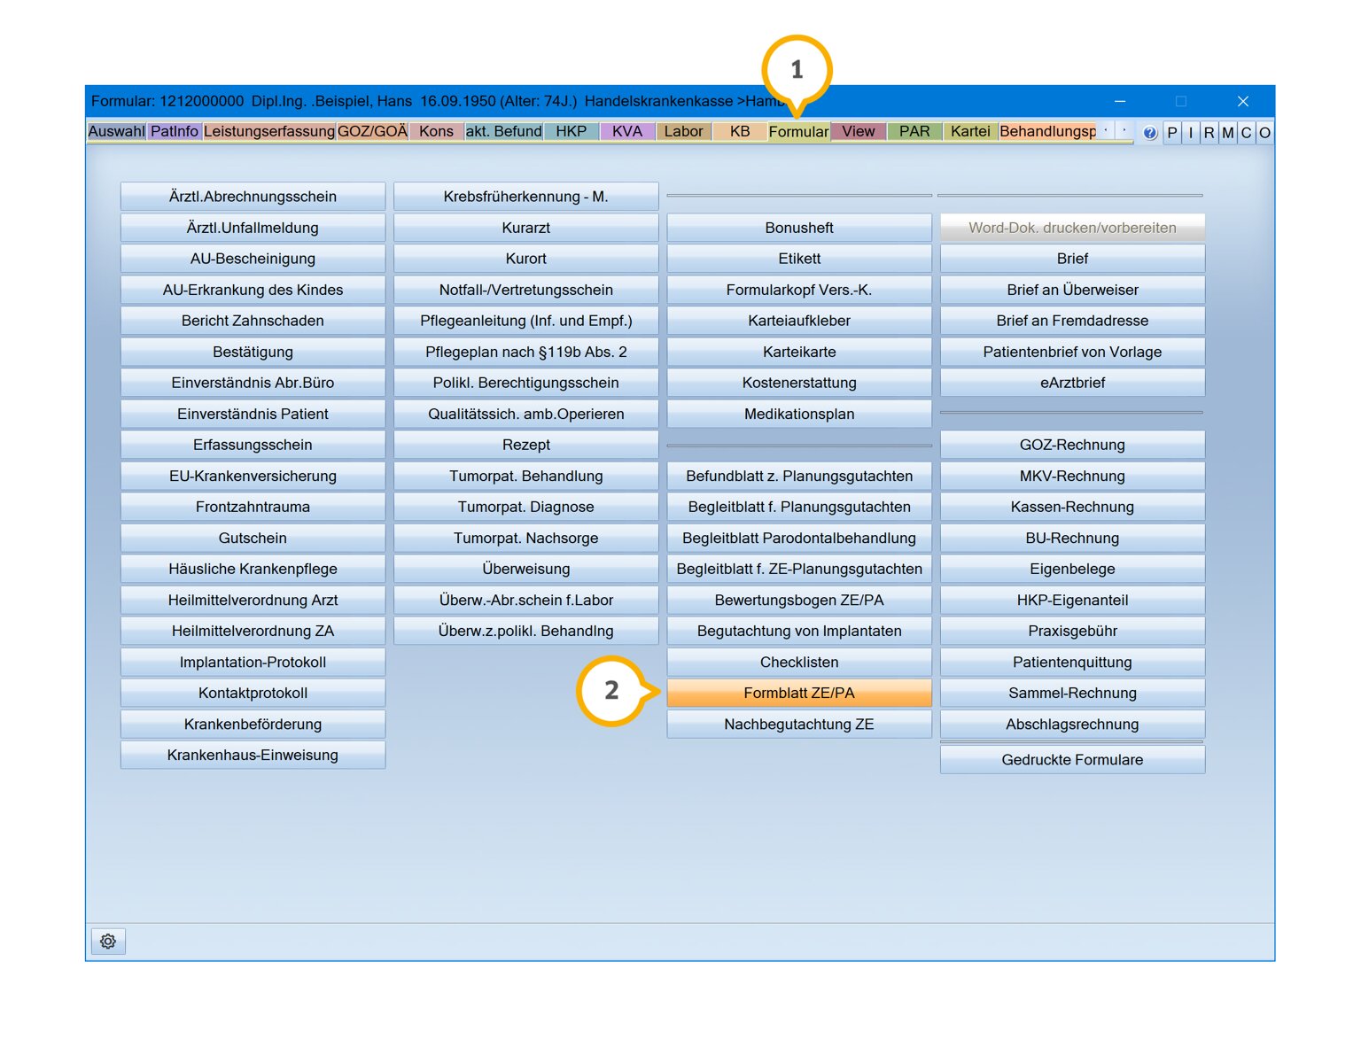Image resolution: width=1361 pixels, height=1047 pixels.
Task: Click the O toolbar button
Action: (x=1265, y=133)
